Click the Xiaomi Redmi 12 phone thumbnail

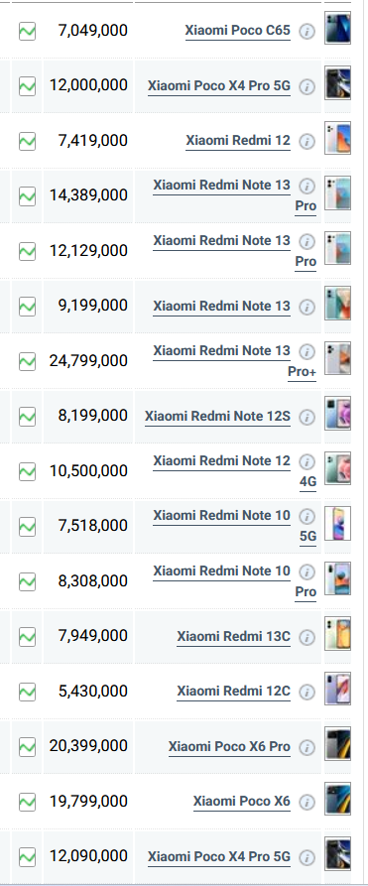(x=337, y=138)
